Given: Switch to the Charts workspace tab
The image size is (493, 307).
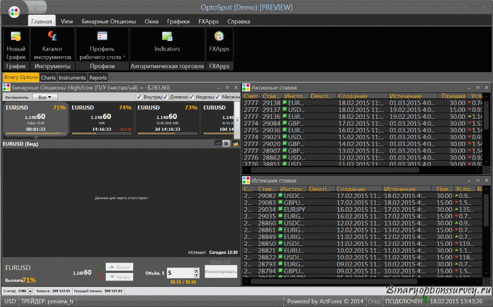Looking at the screenshot, I should 48,78.
